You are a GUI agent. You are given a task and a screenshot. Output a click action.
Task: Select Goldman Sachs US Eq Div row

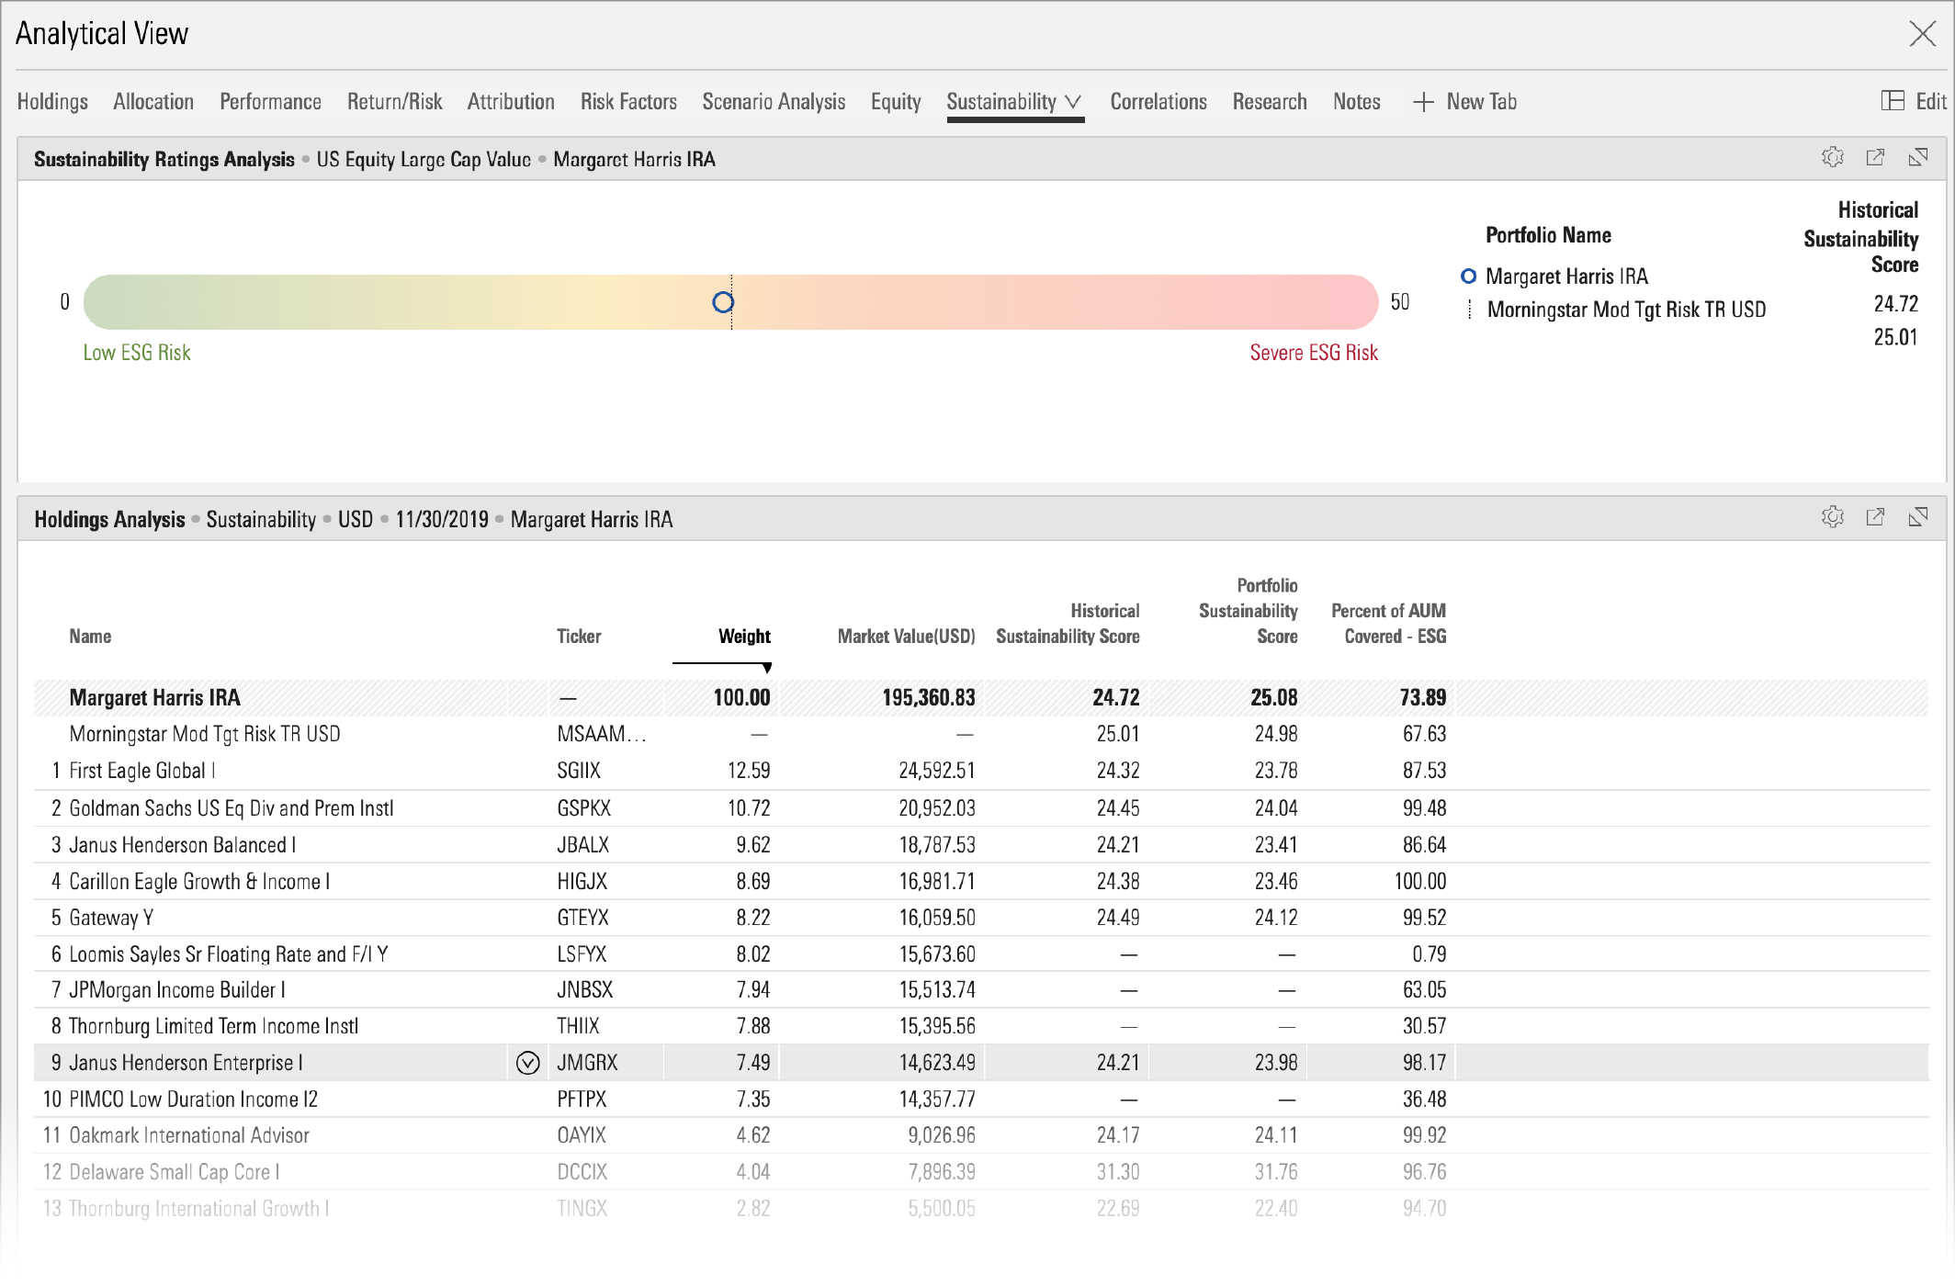click(981, 808)
